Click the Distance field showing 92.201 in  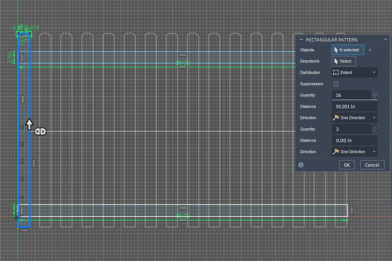coord(355,107)
